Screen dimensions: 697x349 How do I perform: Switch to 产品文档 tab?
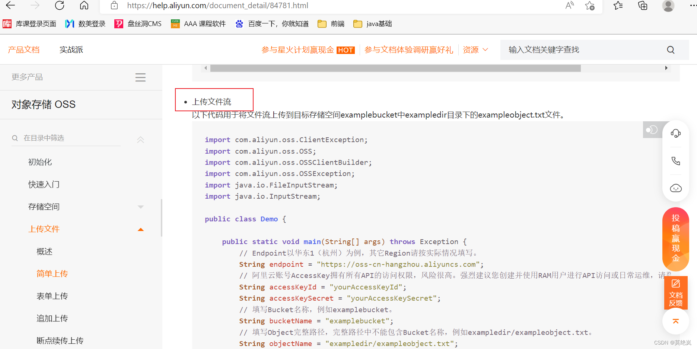click(x=24, y=50)
